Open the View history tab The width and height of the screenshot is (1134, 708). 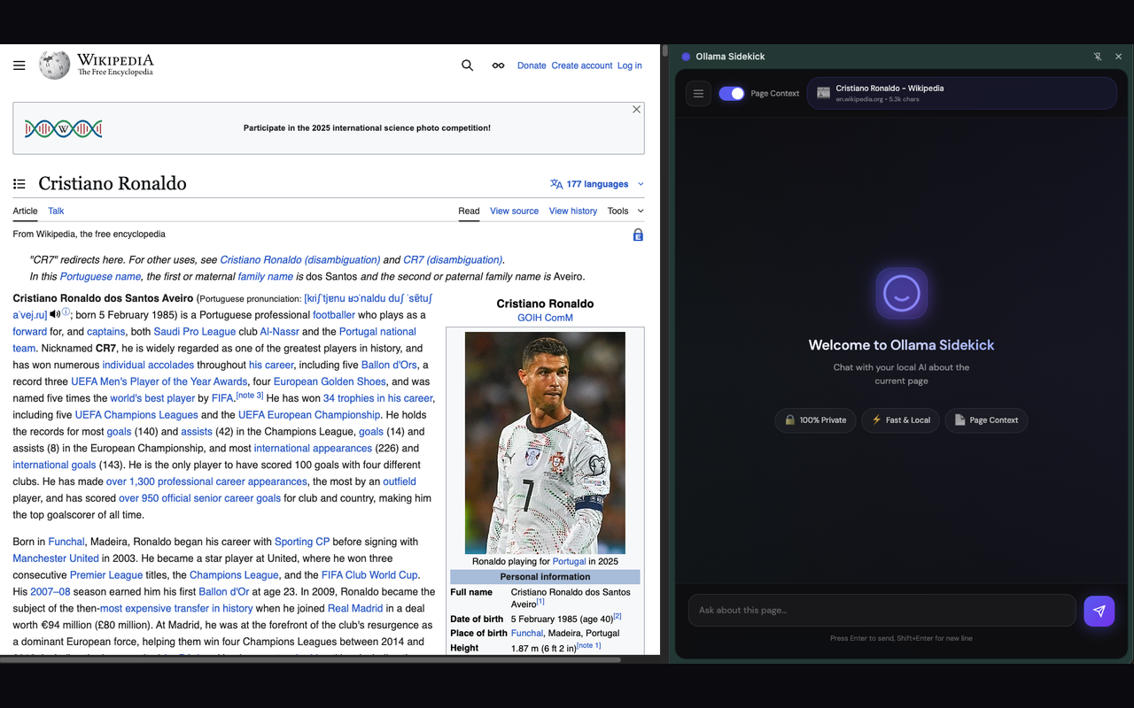pyautogui.click(x=573, y=211)
